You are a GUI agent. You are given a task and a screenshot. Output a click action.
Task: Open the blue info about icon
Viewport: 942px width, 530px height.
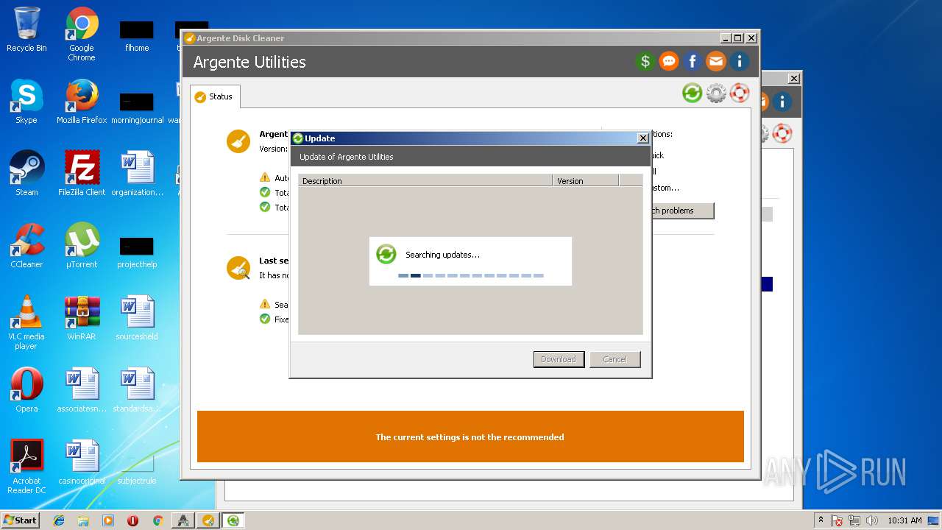(739, 61)
